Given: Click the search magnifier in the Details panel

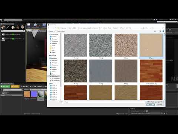Looking at the screenshot, I should click(167, 113).
